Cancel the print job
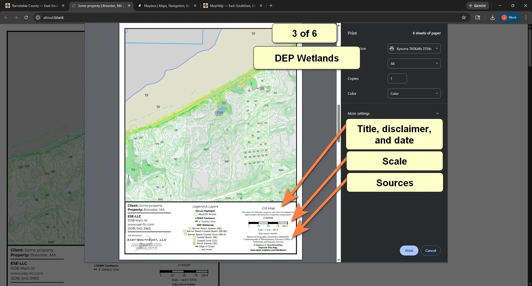The image size is (532, 286). coord(430,250)
